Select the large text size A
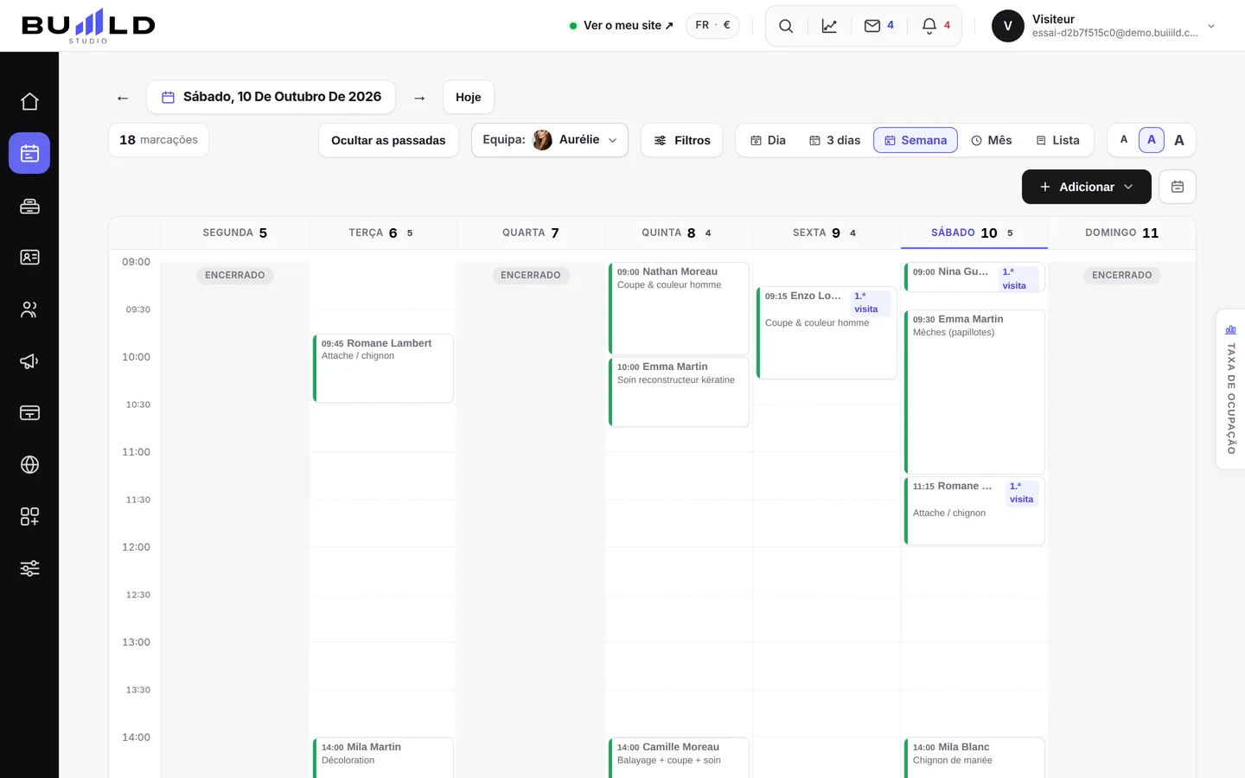1245x778 pixels. [1179, 140]
